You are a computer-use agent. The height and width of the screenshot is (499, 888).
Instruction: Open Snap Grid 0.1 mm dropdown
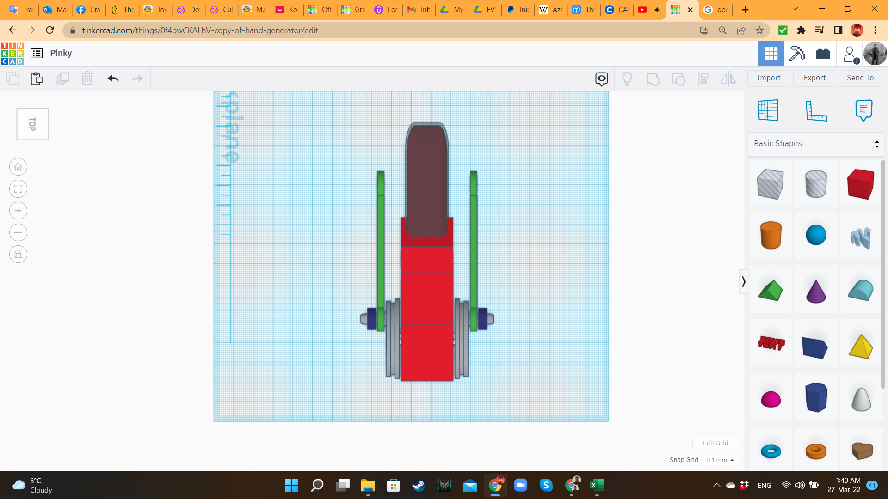[x=720, y=460]
